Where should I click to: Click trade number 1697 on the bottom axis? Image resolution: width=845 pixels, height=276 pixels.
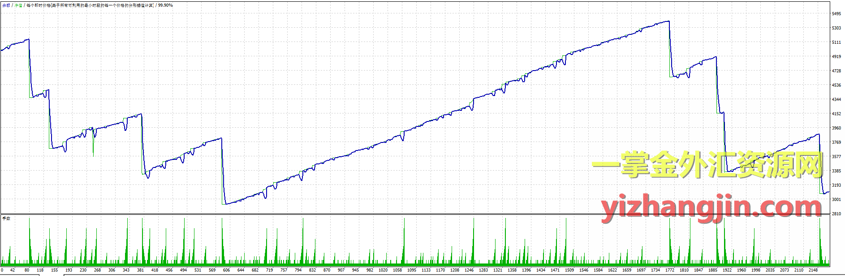641,270
